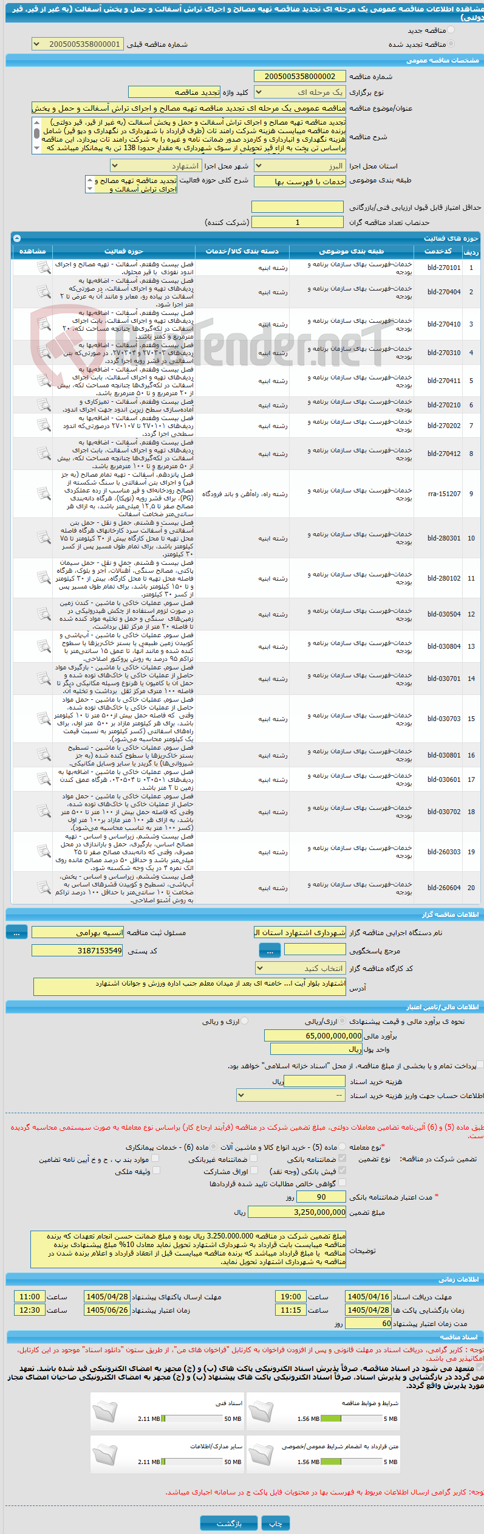Open view icon for row bld-280301
This screenshot has width=484, height=1534.
[43, 538]
